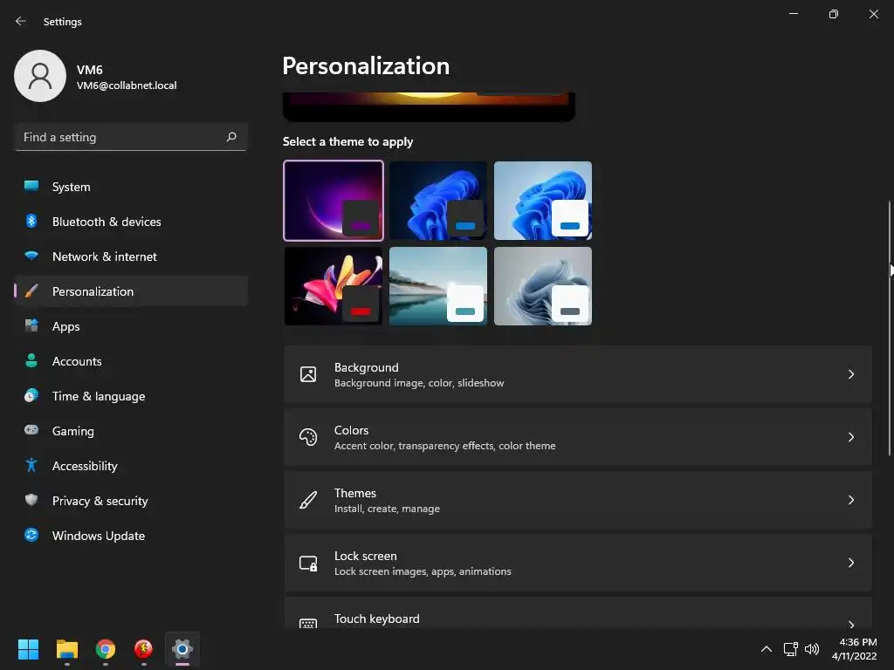Open clock and date 4:36 PM
Image resolution: width=894 pixels, height=670 pixels.
click(x=854, y=649)
